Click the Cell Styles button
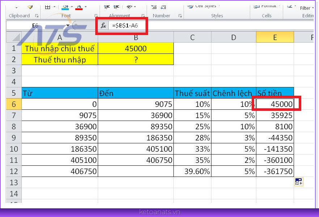This screenshot has width=319, height=217. click(x=203, y=6)
